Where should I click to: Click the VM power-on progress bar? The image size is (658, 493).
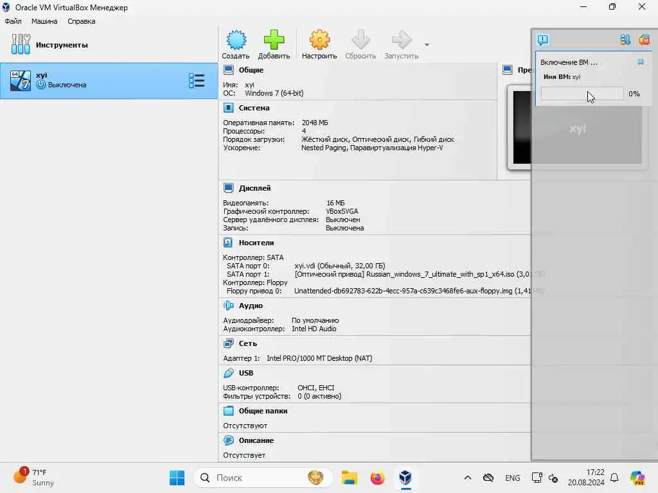click(582, 94)
